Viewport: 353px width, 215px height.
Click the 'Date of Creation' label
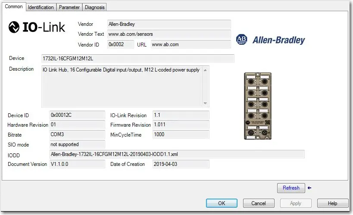128,164
